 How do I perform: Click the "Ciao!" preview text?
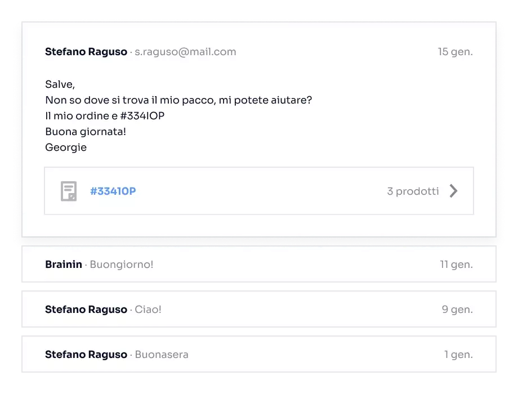pos(148,310)
